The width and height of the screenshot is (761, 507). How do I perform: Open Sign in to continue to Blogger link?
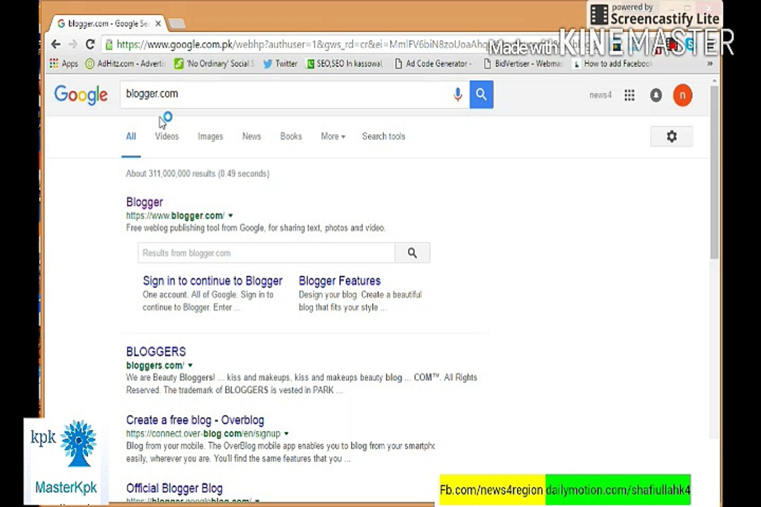[x=213, y=281]
